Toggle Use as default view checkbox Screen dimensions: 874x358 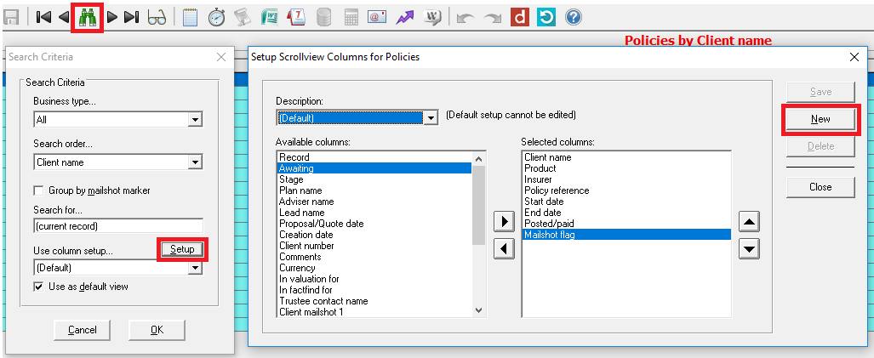coord(38,287)
